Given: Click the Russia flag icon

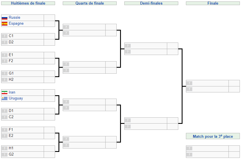Looking at the screenshot, I should [x=5, y=18].
